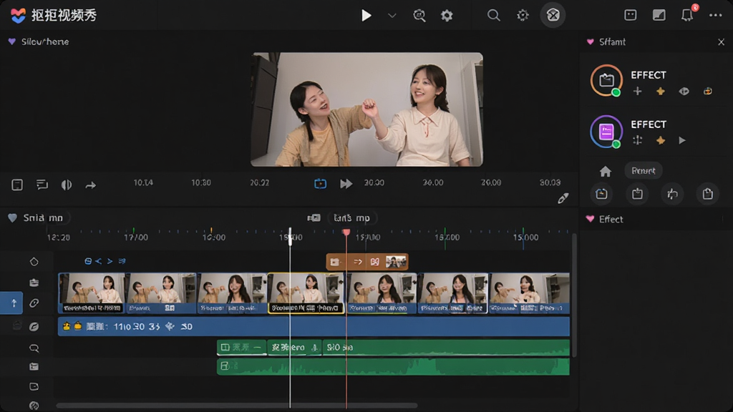Select the purple-ringed EFFECT item icon

point(606,132)
